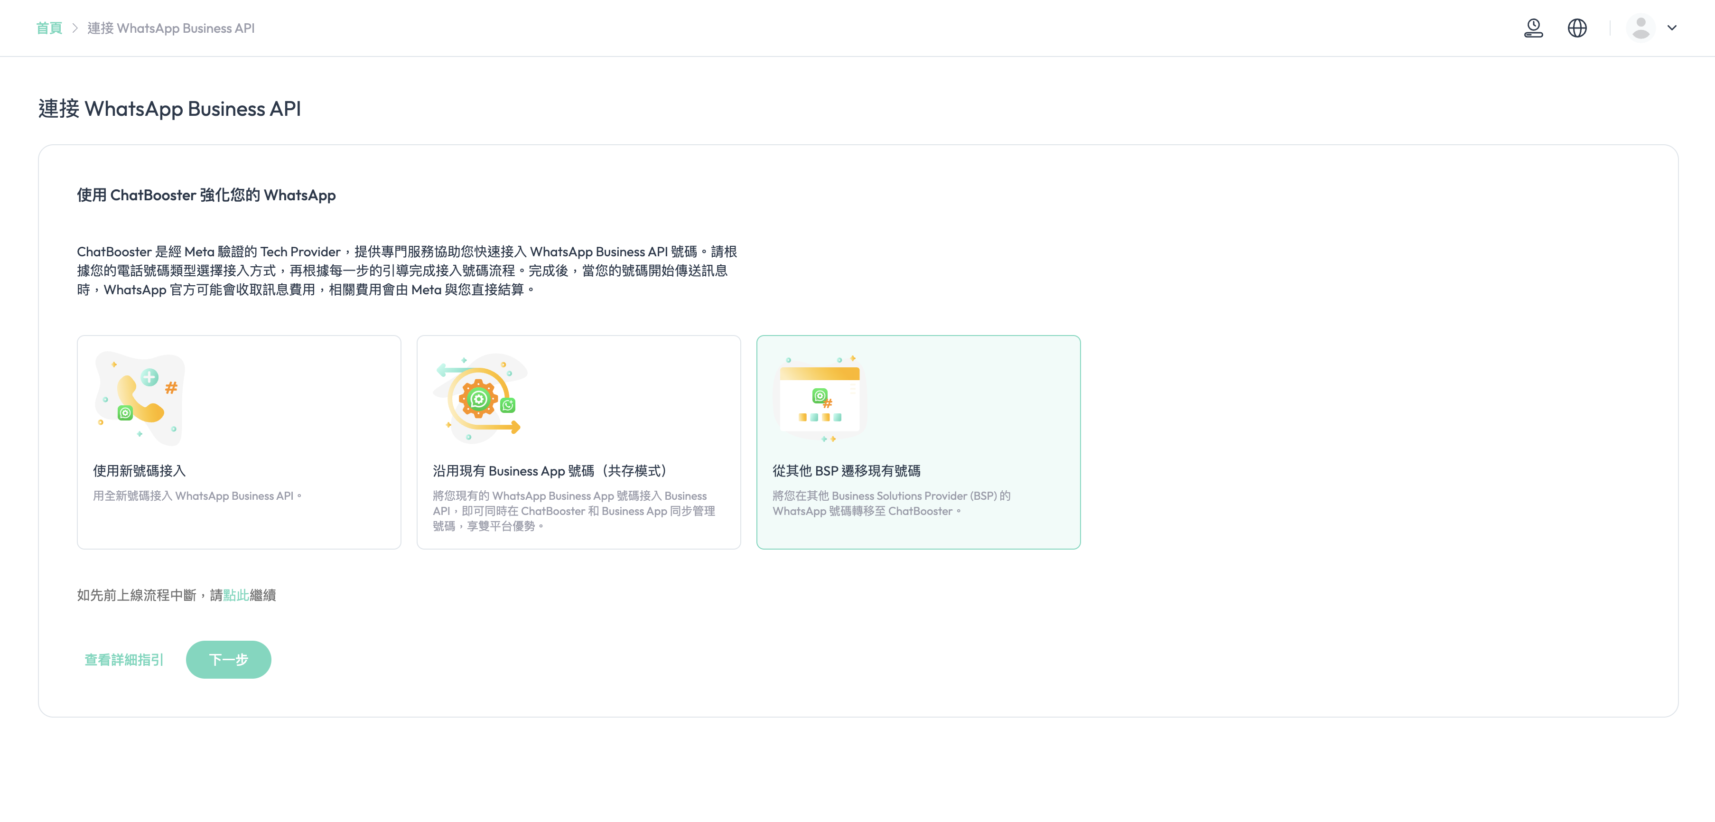Go to 首頁 breadcrumb link
Screen dimensions: 1715x822
tap(48, 28)
